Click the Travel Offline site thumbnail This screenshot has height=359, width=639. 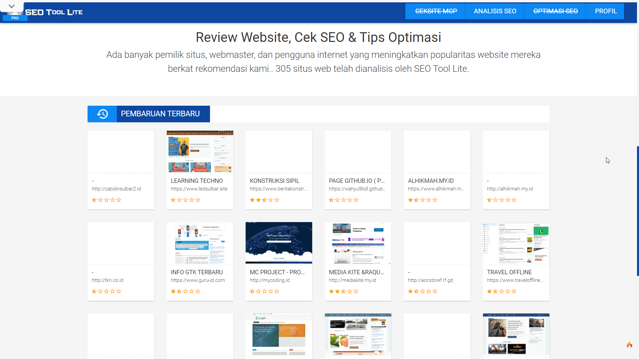(516, 243)
